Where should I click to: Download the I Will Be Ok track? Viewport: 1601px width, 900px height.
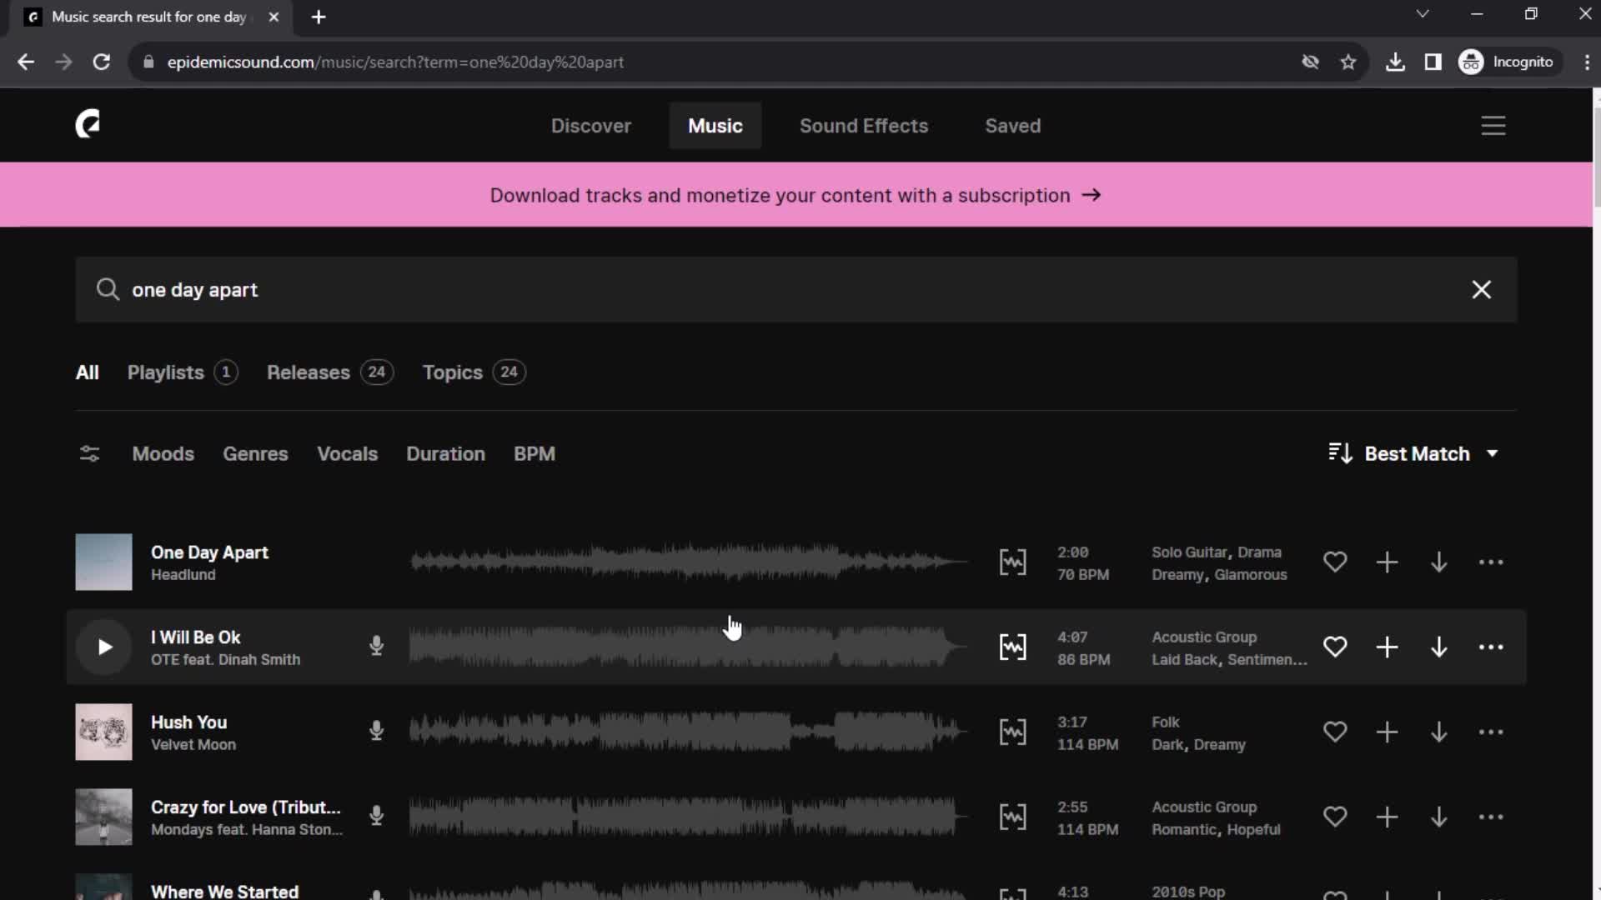tap(1438, 647)
